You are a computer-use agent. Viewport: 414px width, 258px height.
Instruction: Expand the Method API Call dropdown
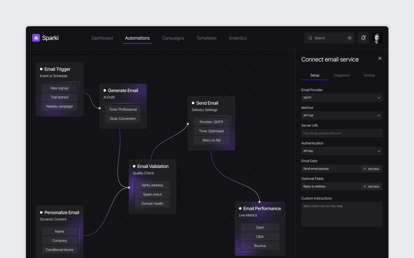(x=342, y=116)
